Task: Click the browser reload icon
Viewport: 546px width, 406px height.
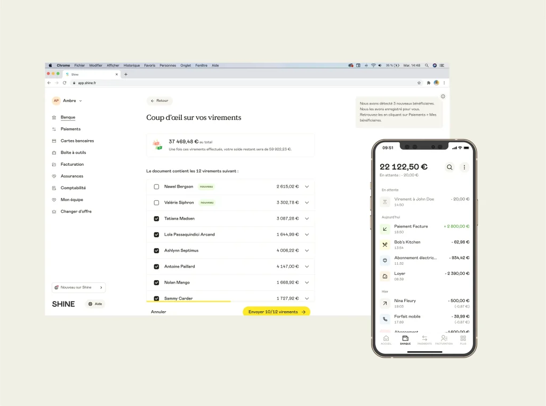Action: point(65,83)
